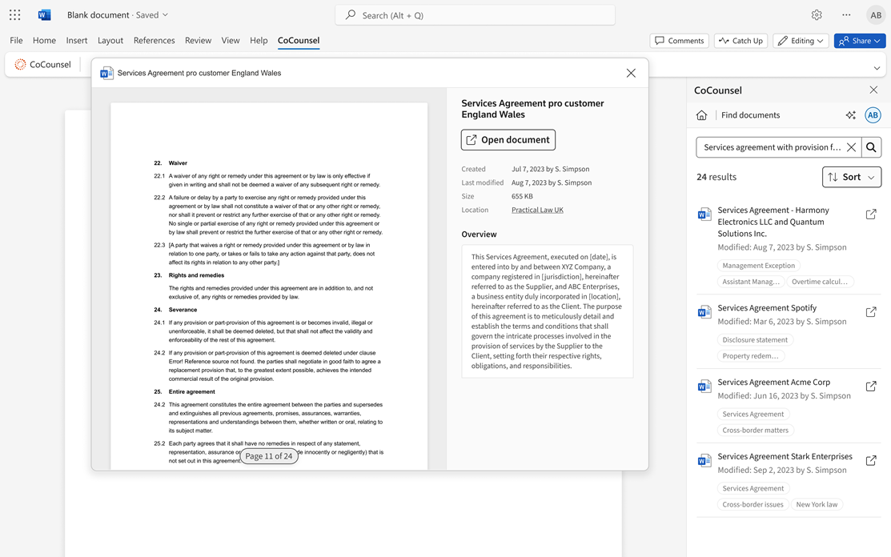Expand the Share button dropdown
This screenshot has height=557, width=891.
tap(877, 41)
